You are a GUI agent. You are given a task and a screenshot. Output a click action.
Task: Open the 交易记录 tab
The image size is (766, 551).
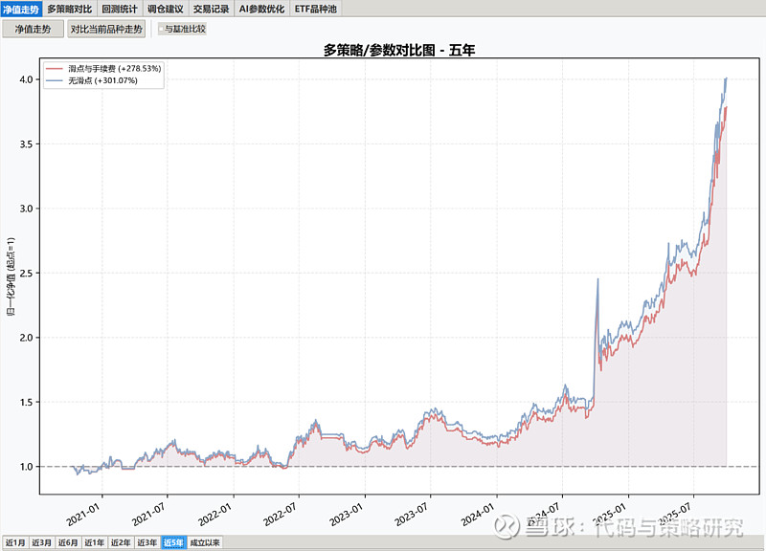[x=211, y=9]
